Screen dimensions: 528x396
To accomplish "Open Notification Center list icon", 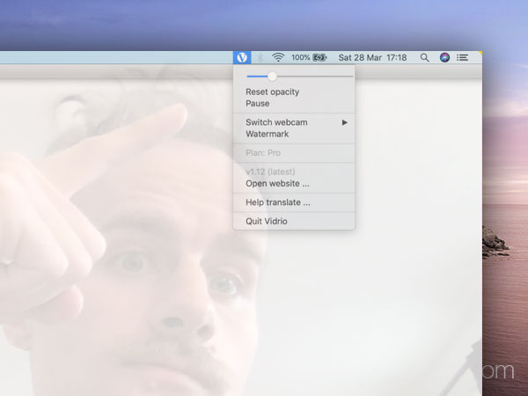I will (x=462, y=57).
